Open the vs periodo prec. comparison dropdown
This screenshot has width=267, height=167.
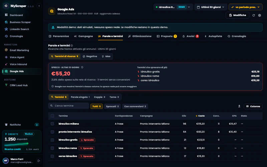pos(246,7)
